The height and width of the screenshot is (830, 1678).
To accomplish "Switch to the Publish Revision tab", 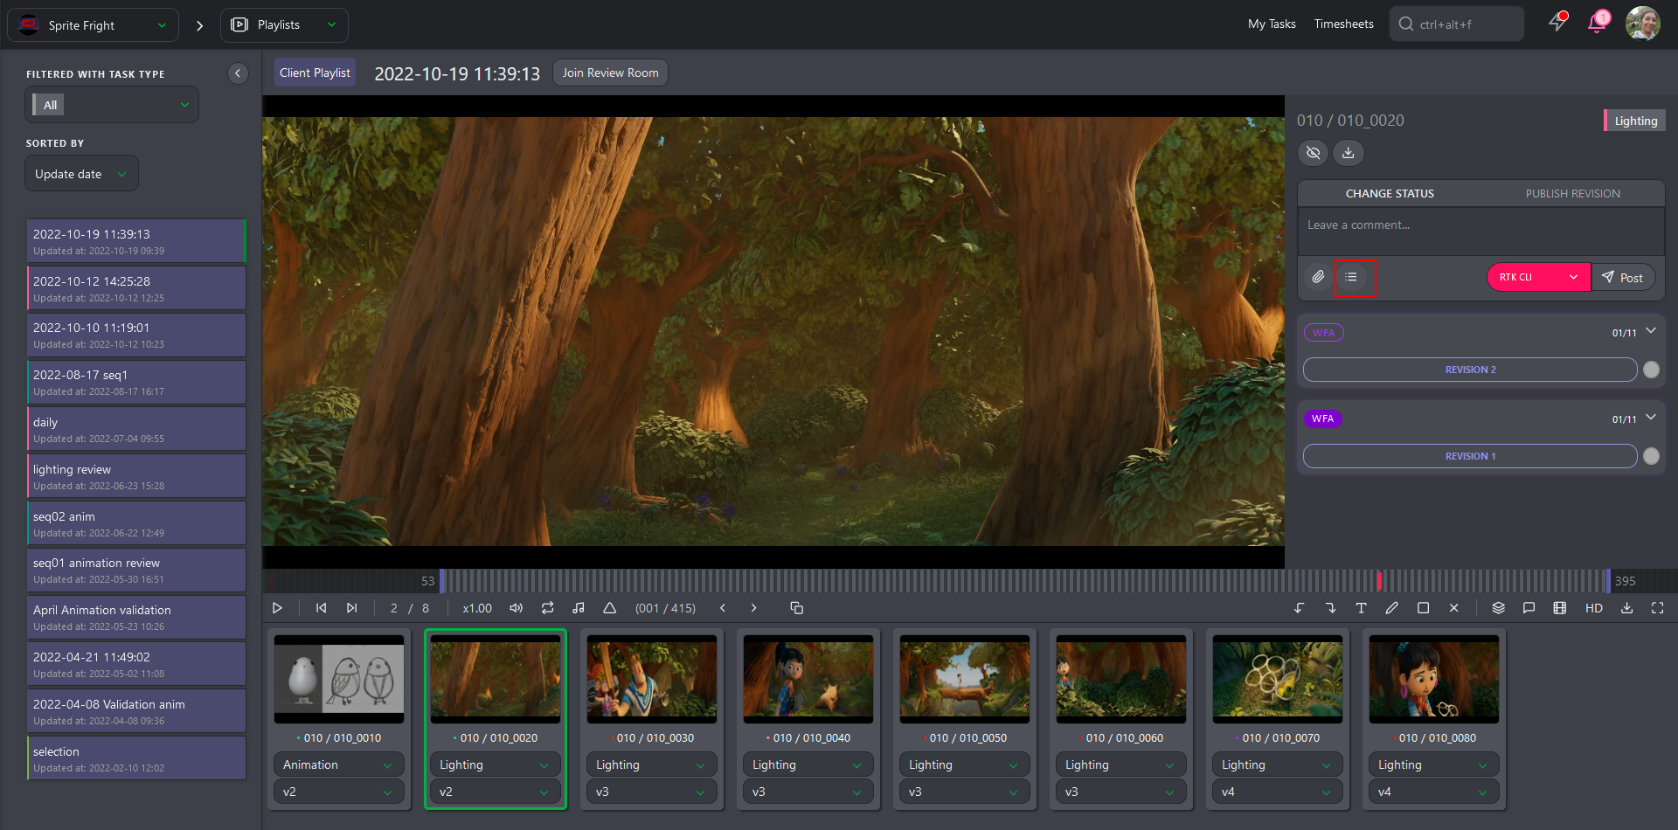I will 1573,194.
